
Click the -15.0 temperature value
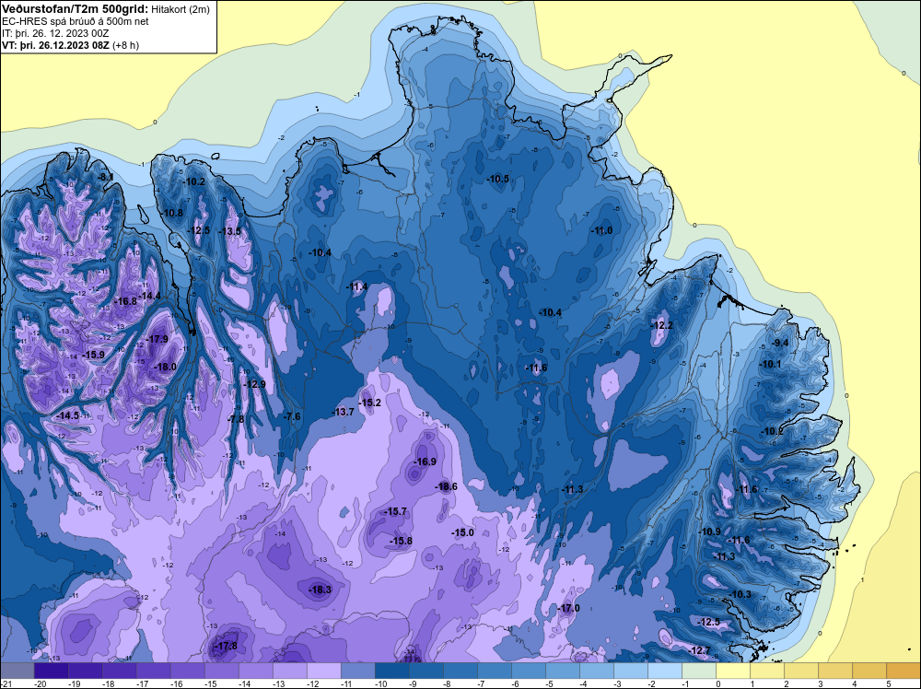click(463, 532)
